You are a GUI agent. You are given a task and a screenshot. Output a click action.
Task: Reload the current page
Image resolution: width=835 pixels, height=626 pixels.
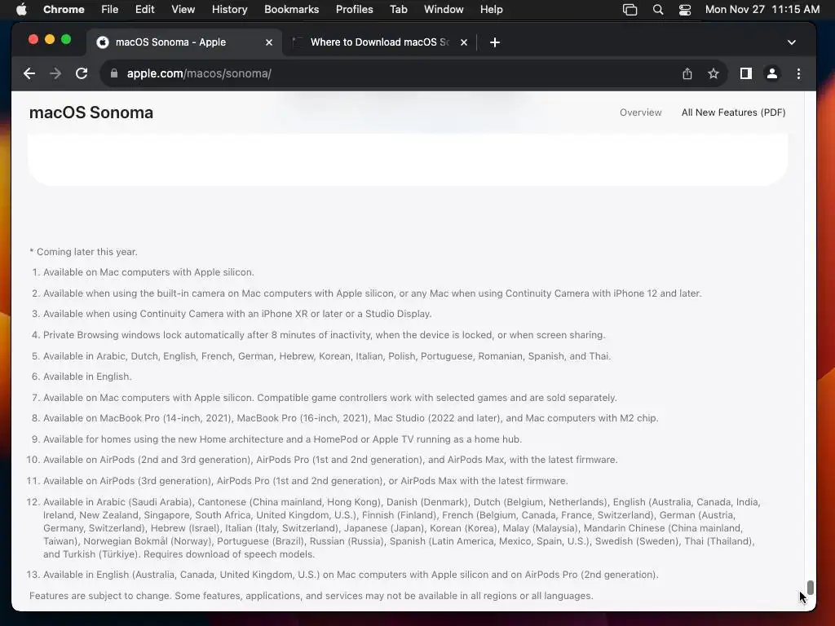pyautogui.click(x=82, y=73)
